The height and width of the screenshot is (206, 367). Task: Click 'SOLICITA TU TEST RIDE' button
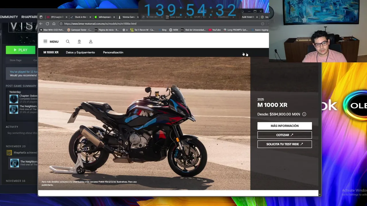284,144
